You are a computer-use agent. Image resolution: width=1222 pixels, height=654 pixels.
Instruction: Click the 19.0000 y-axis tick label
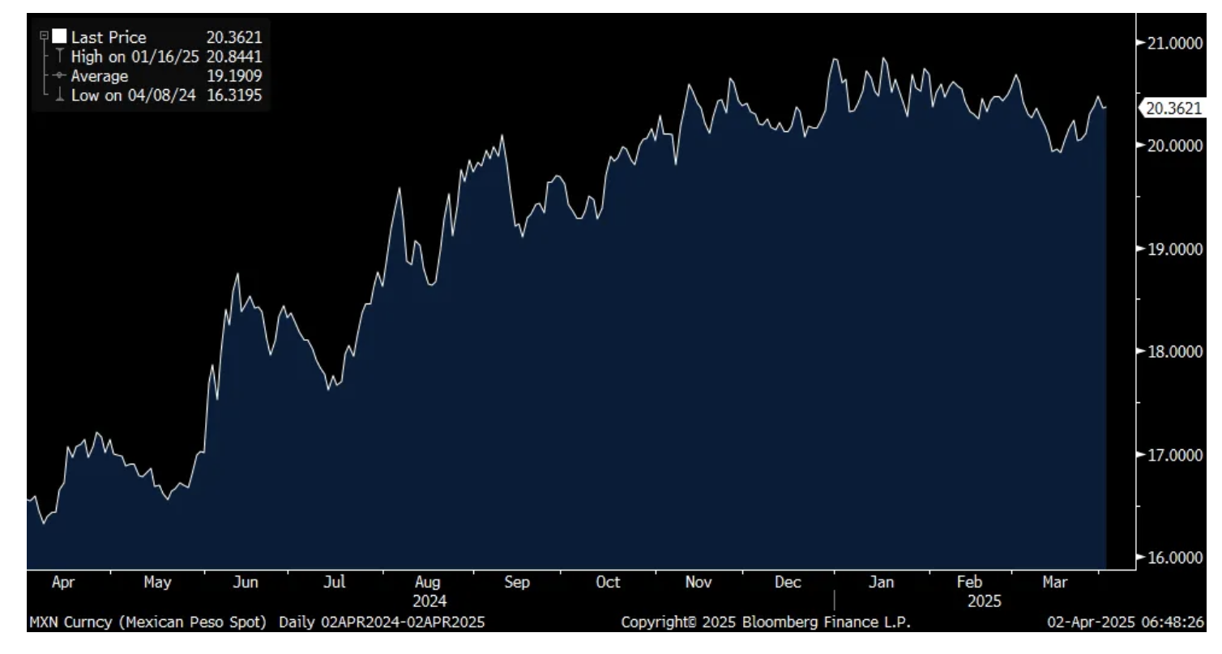pyautogui.click(x=1175, y=249)
